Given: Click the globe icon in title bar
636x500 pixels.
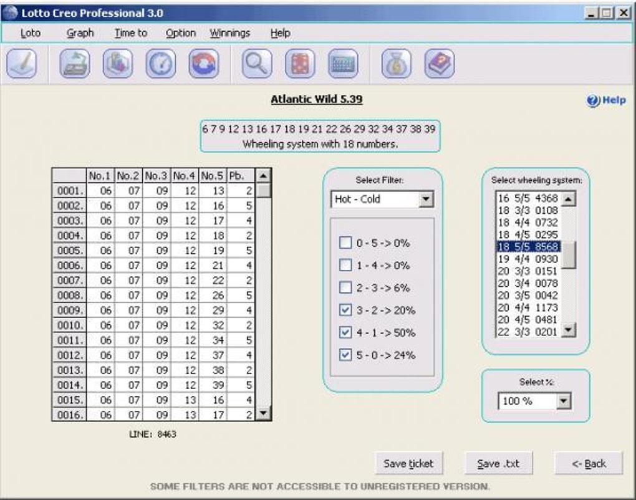Looking at the screenshot, I should pos(10,13).
